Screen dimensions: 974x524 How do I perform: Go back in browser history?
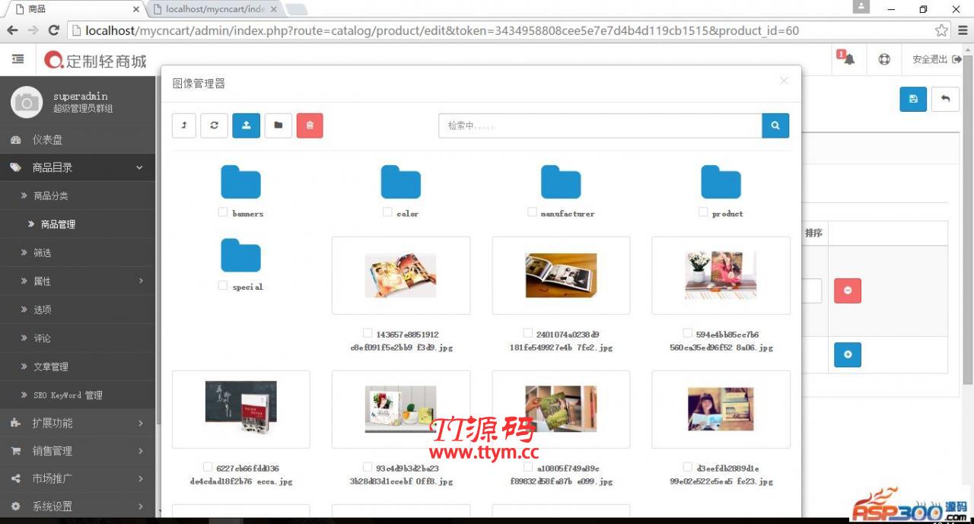pyautogui.click(x=12, y=30)
